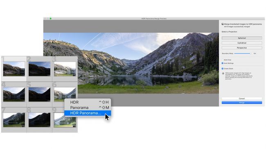
Task: Uncheck the Auto Settings checkbox
Action: coord(222,63)
